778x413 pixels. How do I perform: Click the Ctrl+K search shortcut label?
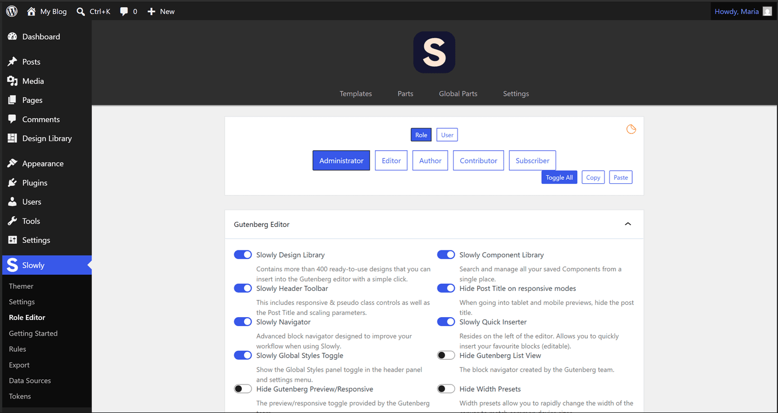(100, 11)
